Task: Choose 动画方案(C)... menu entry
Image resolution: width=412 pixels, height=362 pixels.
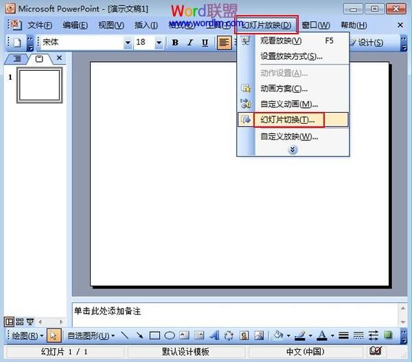Action: (x=293, y=89)
